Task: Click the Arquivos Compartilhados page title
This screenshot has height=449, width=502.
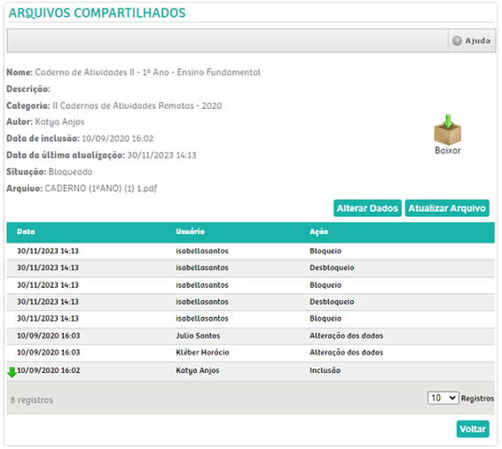Action: [97, 13]
